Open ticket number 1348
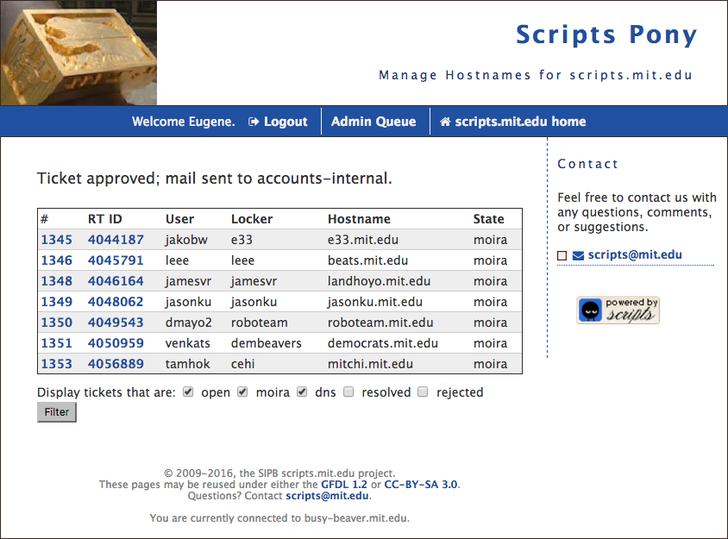Viewport: 728px width, 539px height. point(56,281)
